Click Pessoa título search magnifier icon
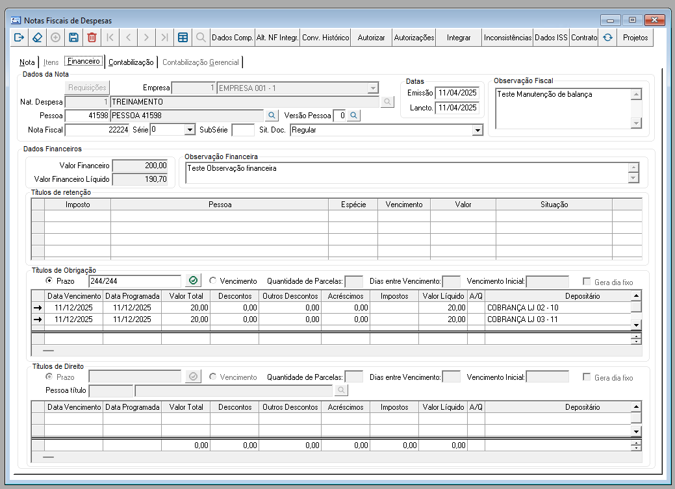Viewport: 675px width, 489px height. click(x=341, y=390)
